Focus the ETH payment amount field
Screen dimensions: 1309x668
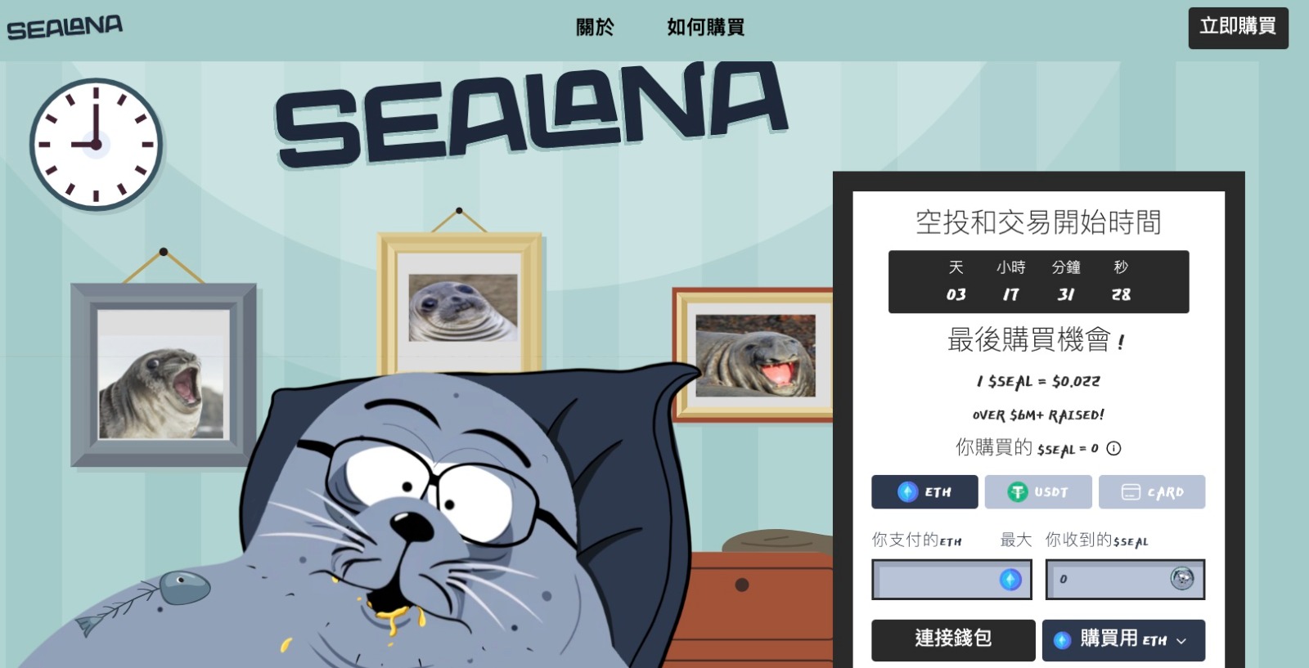click(x=951, y=580)
